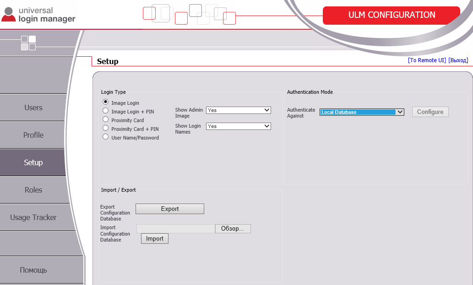Click the Login Type group label
This screenshot has width=473, height=285.
(114, 92)
